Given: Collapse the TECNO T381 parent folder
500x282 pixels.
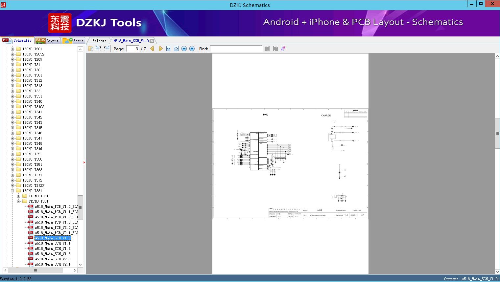Looking at the screenshot, I should pyautogui.click(x=12, y=191).
